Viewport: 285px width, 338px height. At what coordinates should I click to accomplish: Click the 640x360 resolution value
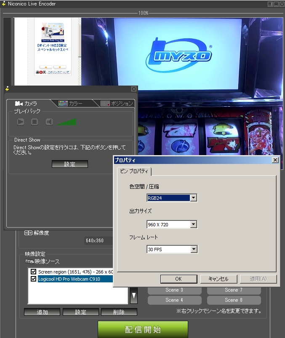95,241
